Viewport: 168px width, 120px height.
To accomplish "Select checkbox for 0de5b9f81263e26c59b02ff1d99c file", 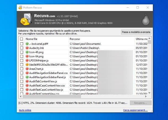I will point(22,65).
